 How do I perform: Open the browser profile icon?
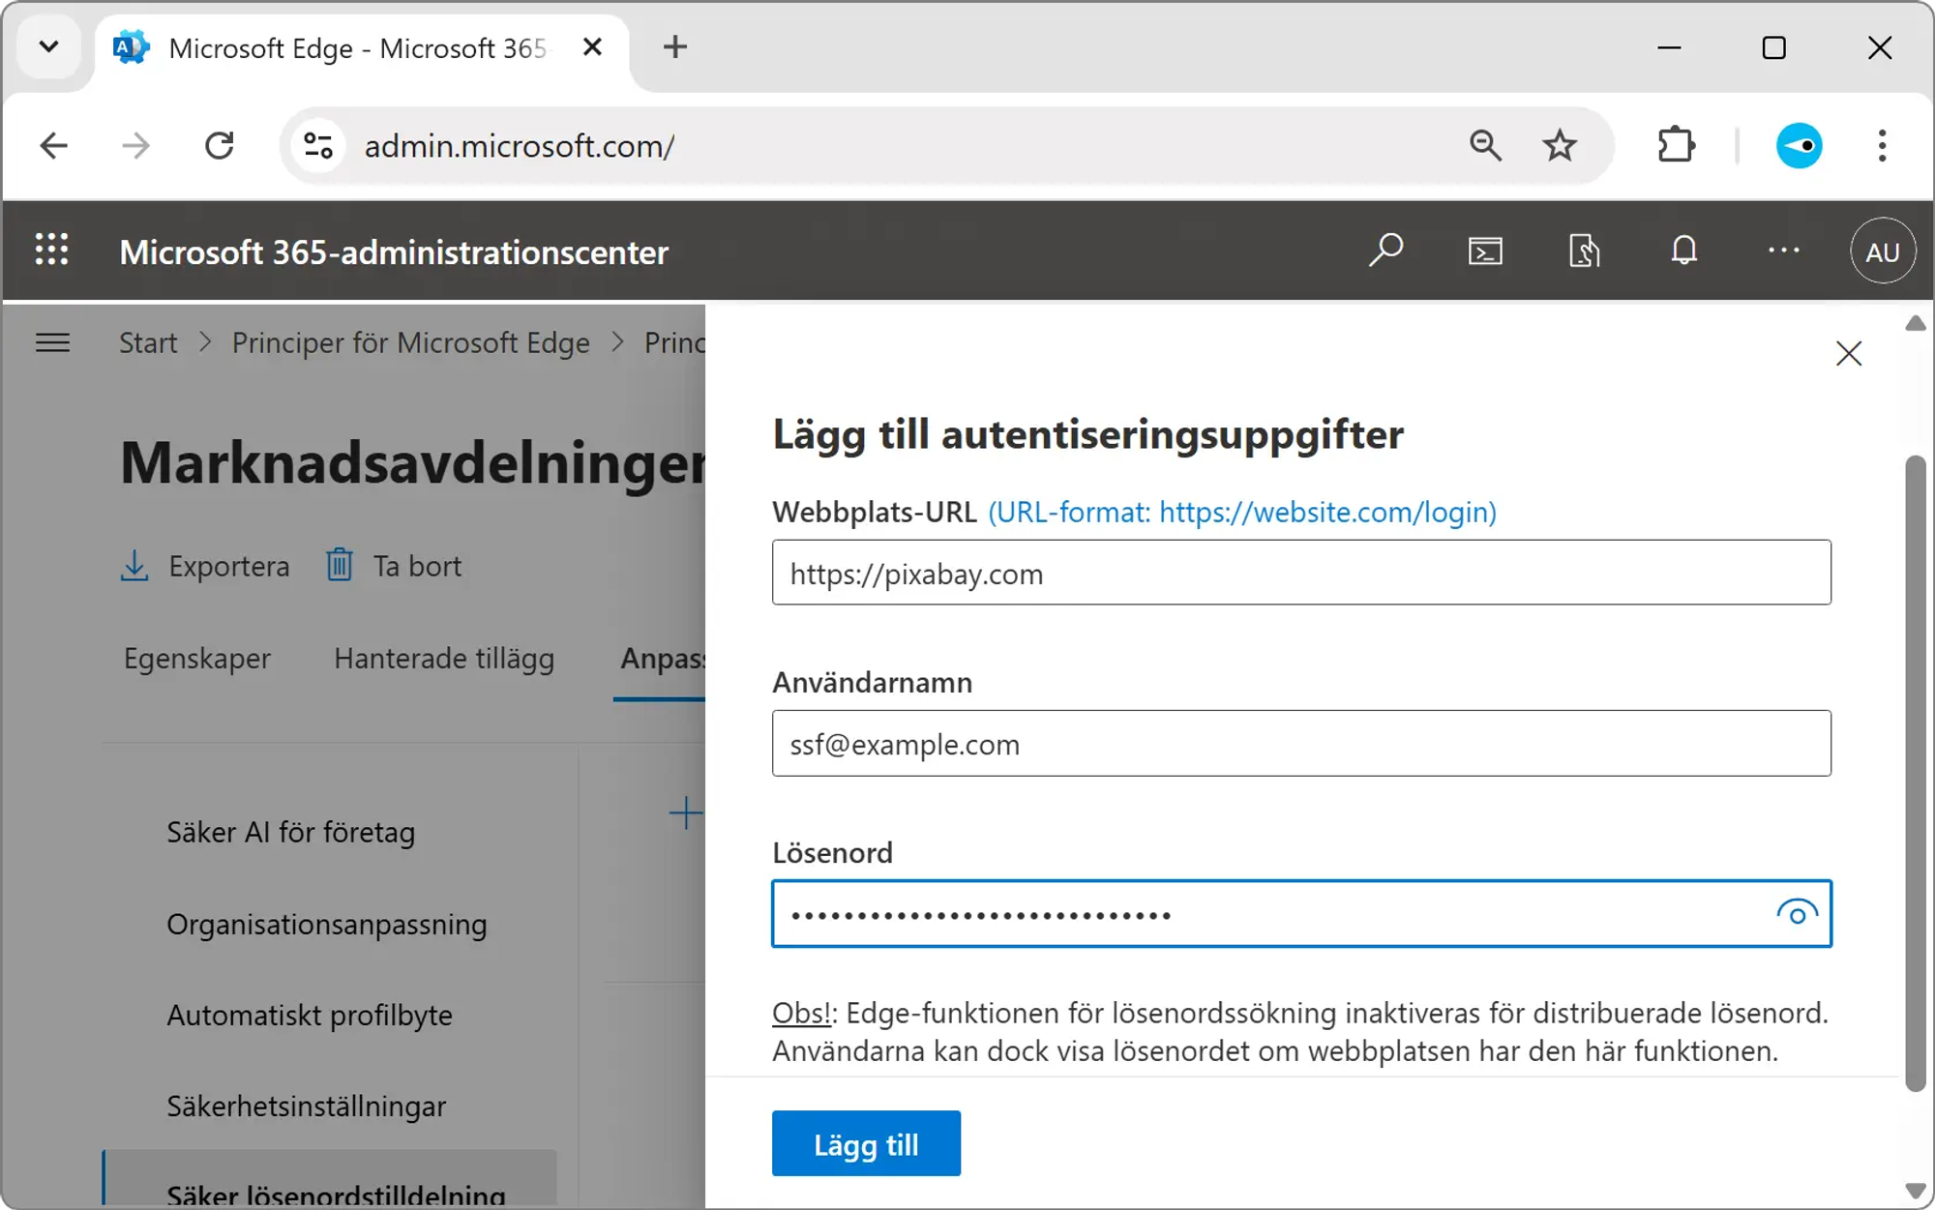click(1799, 146)
